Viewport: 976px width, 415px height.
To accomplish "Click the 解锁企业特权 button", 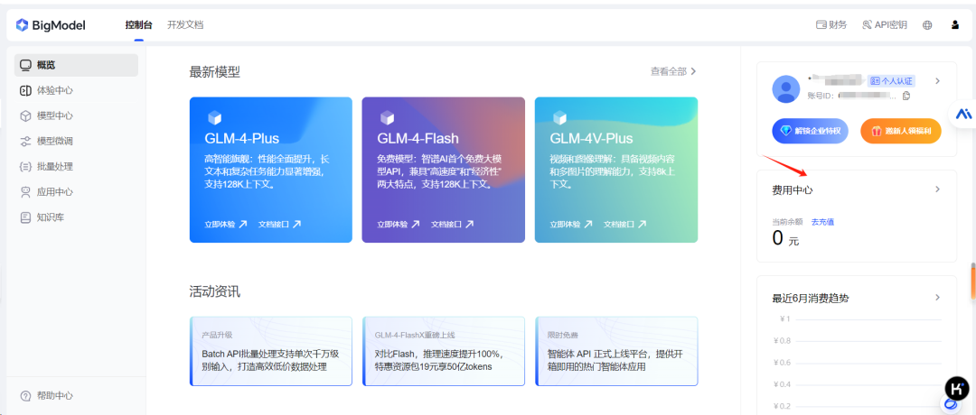I will 810,131.
